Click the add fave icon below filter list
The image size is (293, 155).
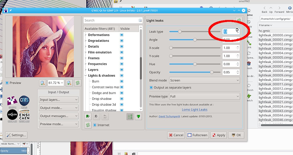click(88, 117)
